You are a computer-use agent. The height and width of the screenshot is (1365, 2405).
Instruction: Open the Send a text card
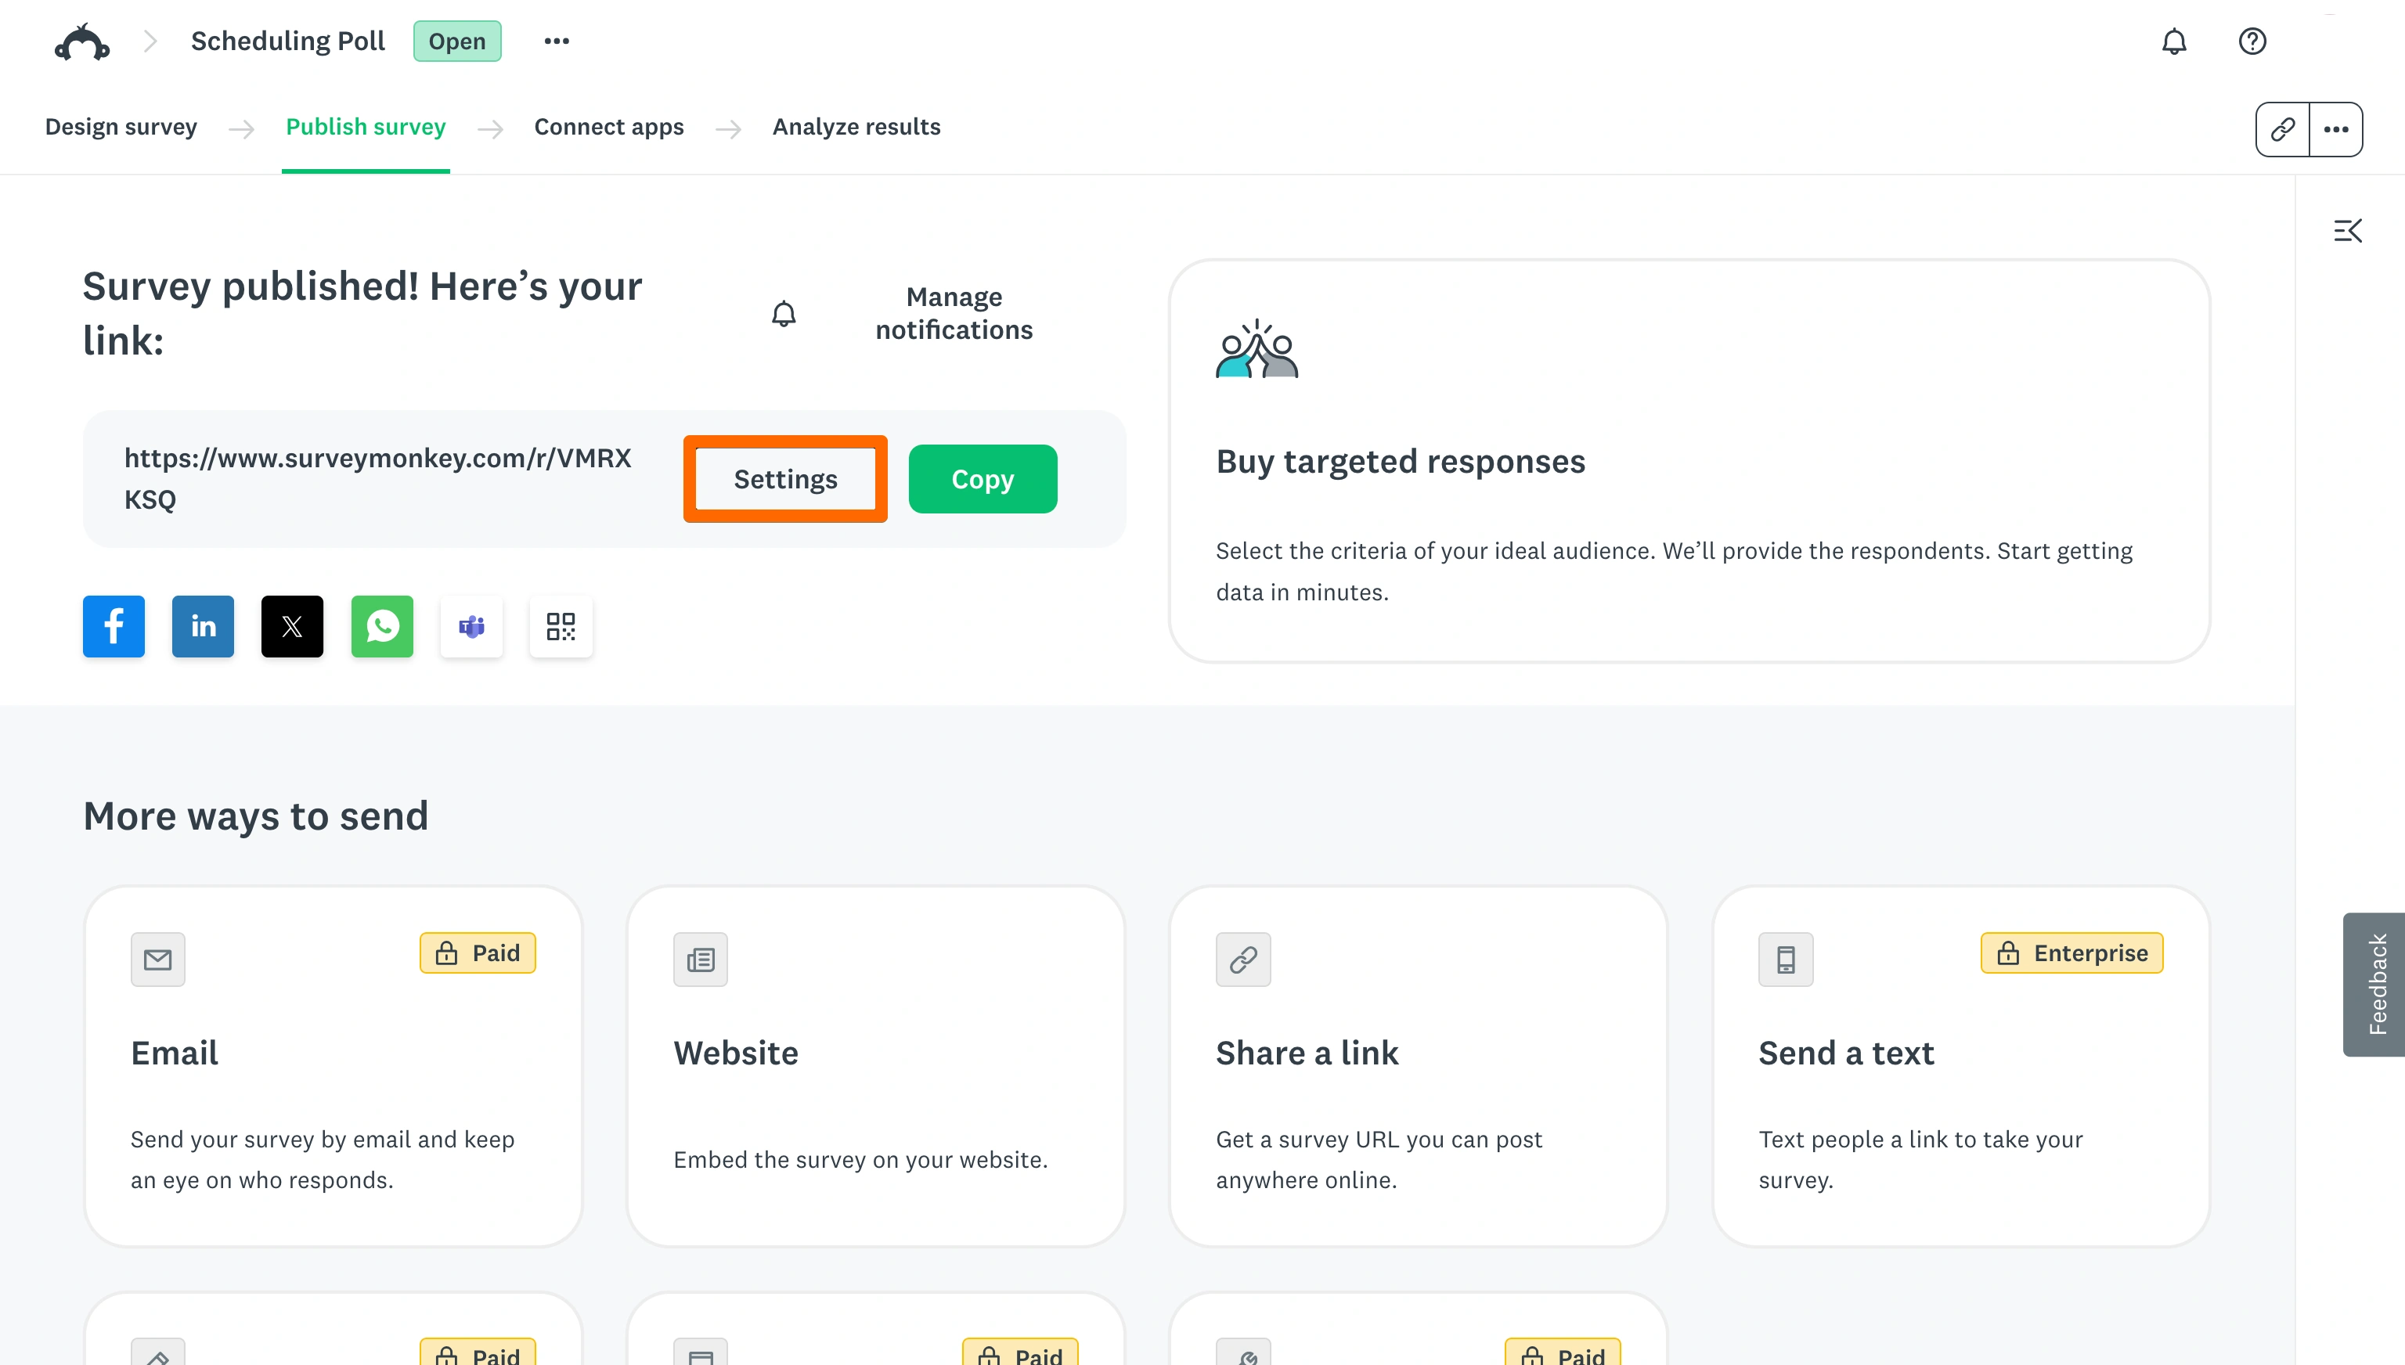(x=1960, y=1066)
